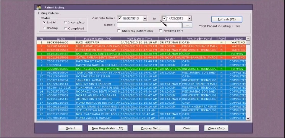Toggle the visit date from checkbox
285x138 pixels.
click(x=120, y=18)
